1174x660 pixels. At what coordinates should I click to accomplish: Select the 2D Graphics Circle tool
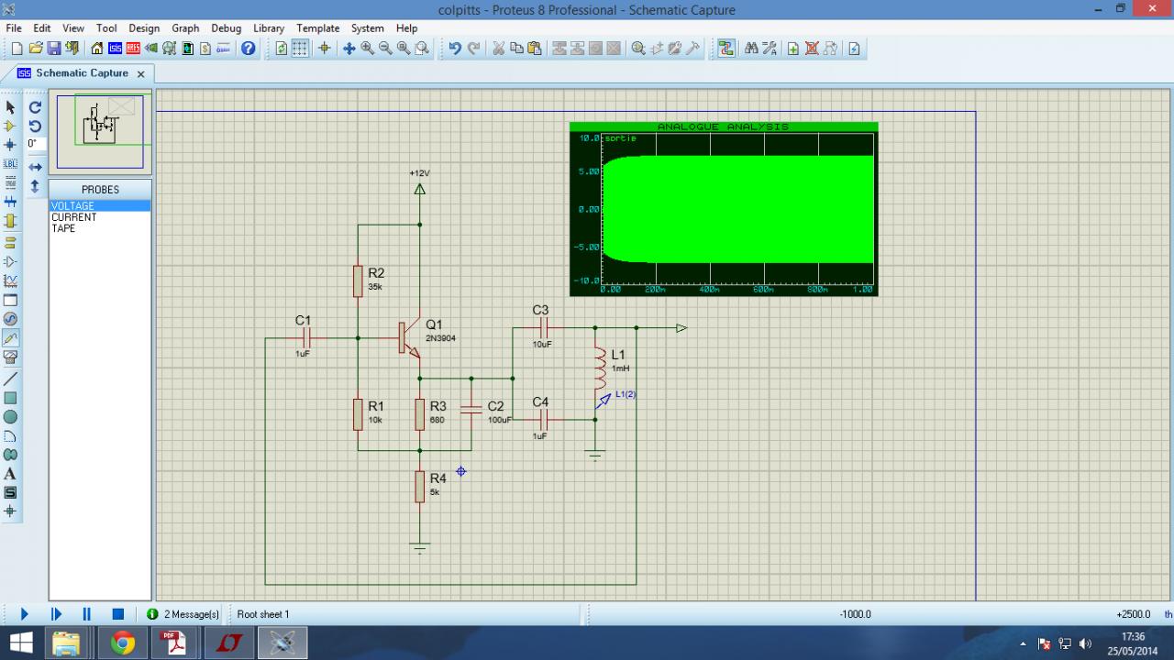(10, 417)
